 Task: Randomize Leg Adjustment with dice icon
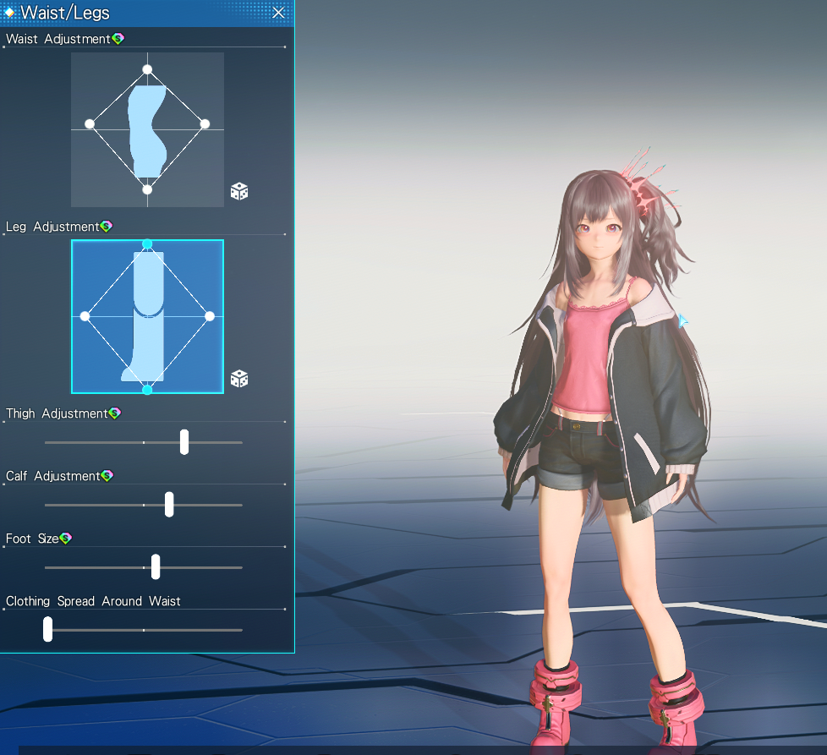point(239,379)
